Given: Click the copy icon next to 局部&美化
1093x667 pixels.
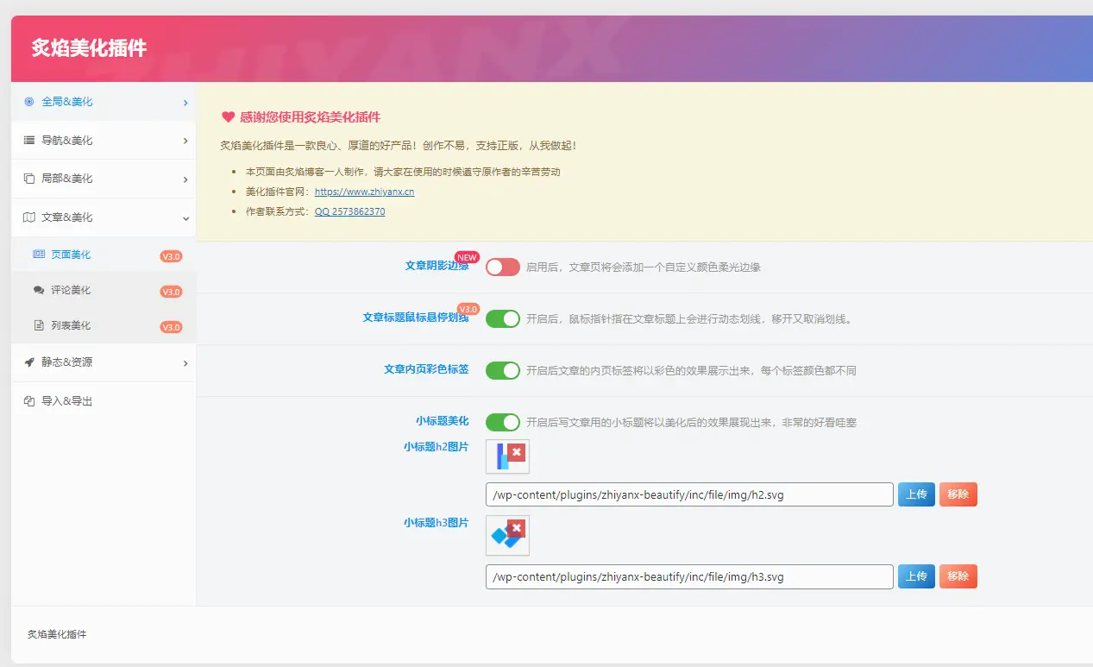Looking at the screenshot, I should click(x=28, y=178).
